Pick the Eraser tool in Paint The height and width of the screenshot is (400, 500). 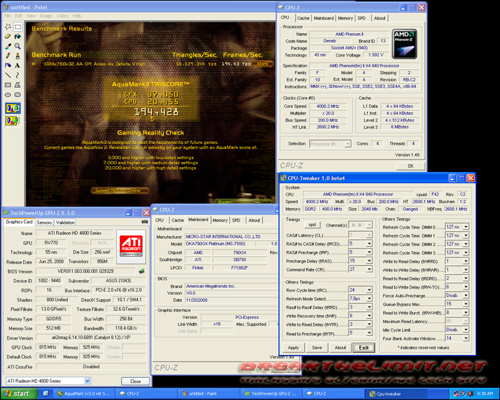(8, 37)
